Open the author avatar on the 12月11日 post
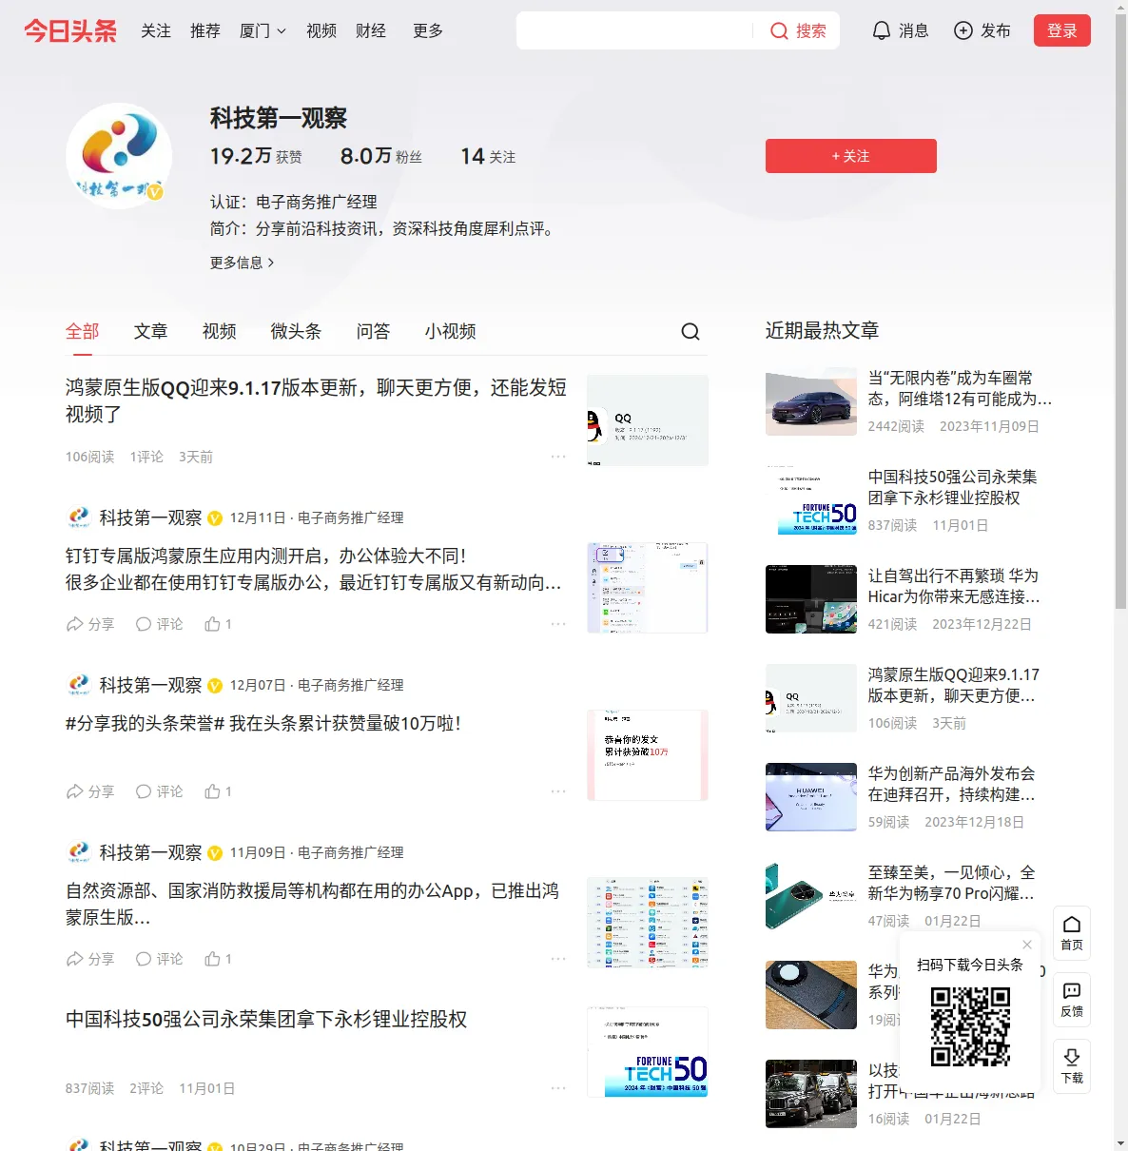Viewport: 1128px width, 1151px height. (x=78, y=517)
